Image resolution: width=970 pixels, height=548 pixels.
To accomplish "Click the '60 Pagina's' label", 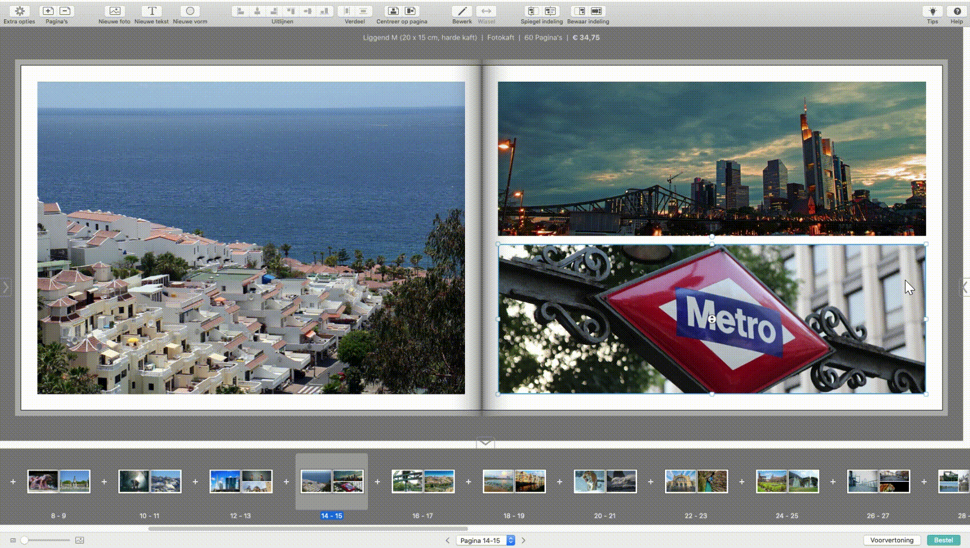I will click(x=543, y=38).
